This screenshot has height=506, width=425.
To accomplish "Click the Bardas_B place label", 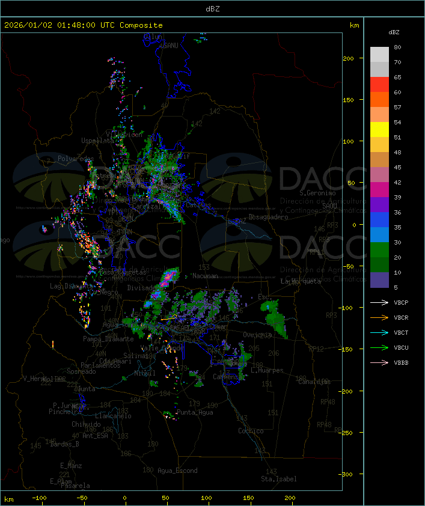I will (64, 444).
